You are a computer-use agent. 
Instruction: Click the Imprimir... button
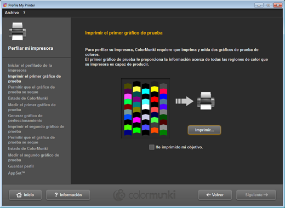(204, 130)
